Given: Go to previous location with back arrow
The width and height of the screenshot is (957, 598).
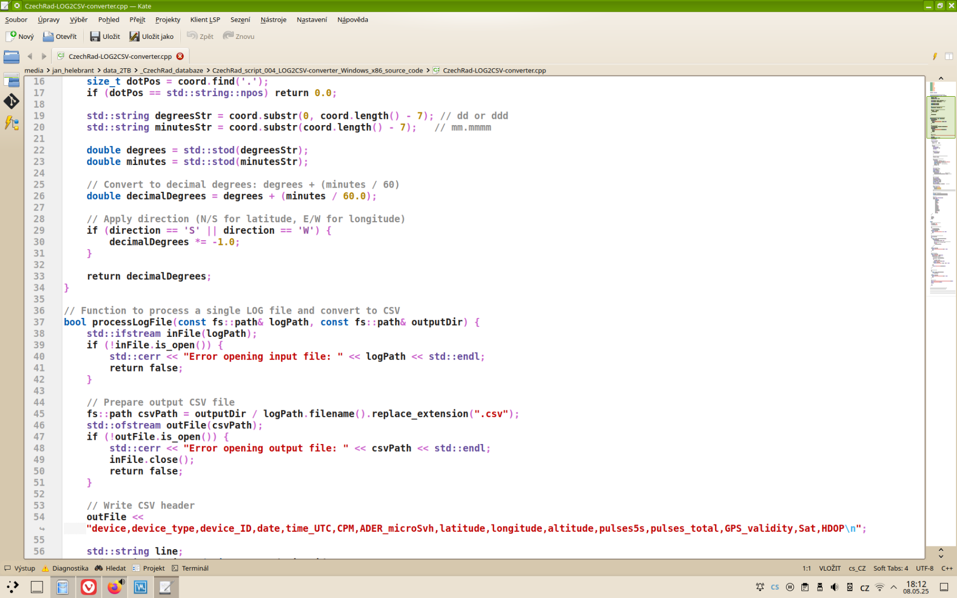Looking at the screenshot, I should click(x=29, y=56).
